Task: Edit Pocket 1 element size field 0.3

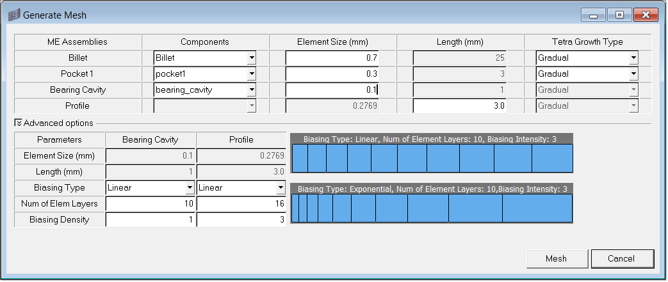Action: click(x=332, y=74)
